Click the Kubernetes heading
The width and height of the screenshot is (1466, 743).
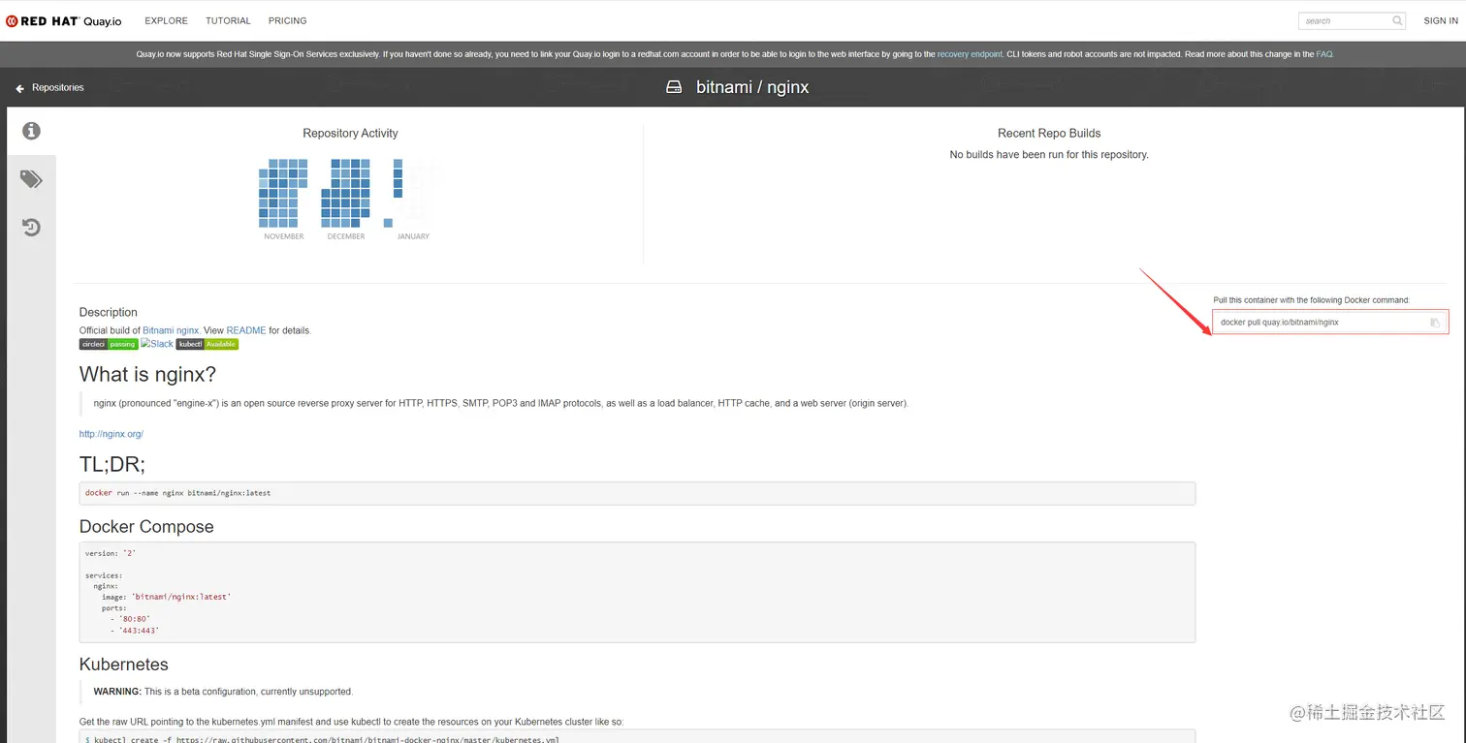point(124,665)
